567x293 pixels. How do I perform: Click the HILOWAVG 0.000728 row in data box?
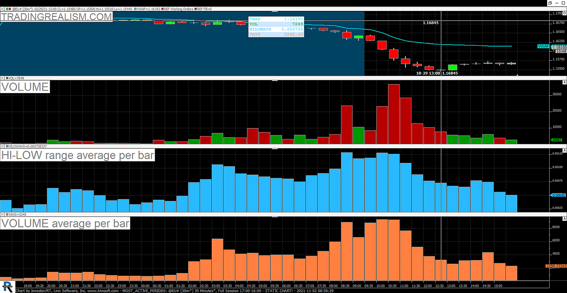pyautogui.click(x=276, y=29)
